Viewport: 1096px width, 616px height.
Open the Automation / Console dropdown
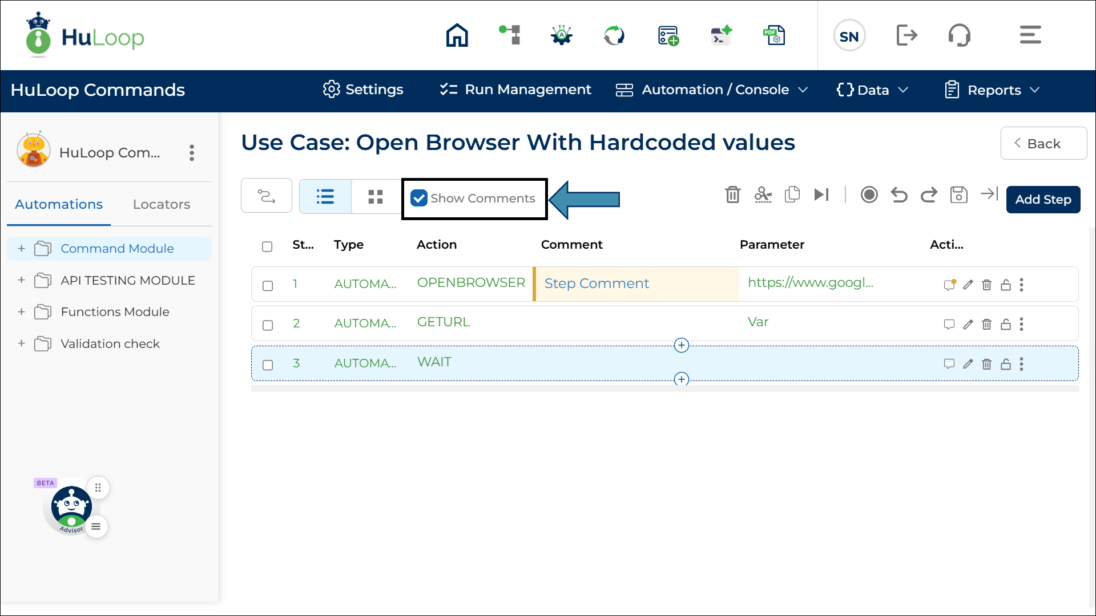pyautogui.click(x=712, y=90)
